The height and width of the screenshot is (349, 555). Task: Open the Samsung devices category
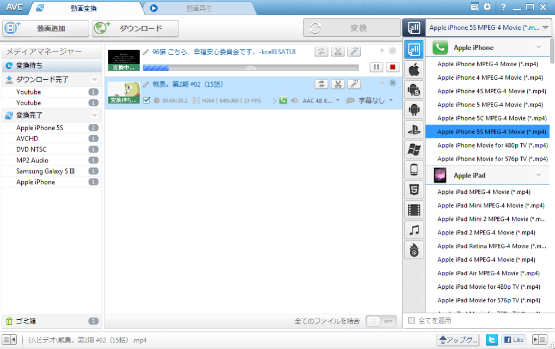(414, 90)
